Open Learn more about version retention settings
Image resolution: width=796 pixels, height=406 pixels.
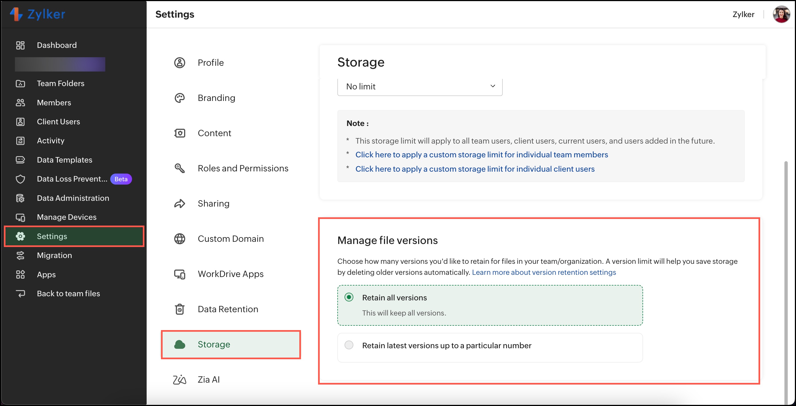coord(544,273)
